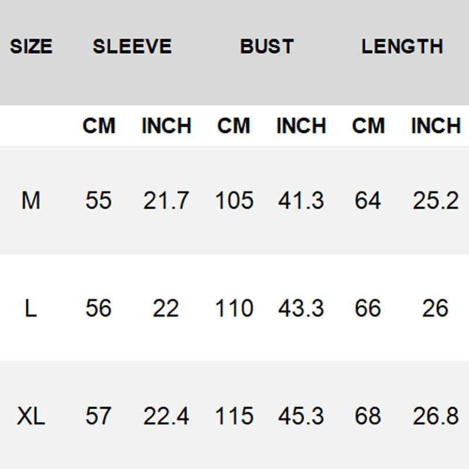
Task: Click the 43.3 bust inch cell
Action: point(301,308)
